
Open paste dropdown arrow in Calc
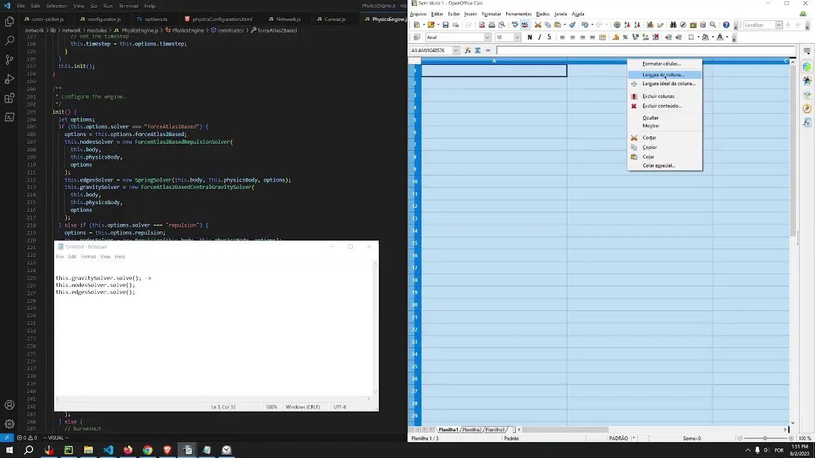[565, 25]
